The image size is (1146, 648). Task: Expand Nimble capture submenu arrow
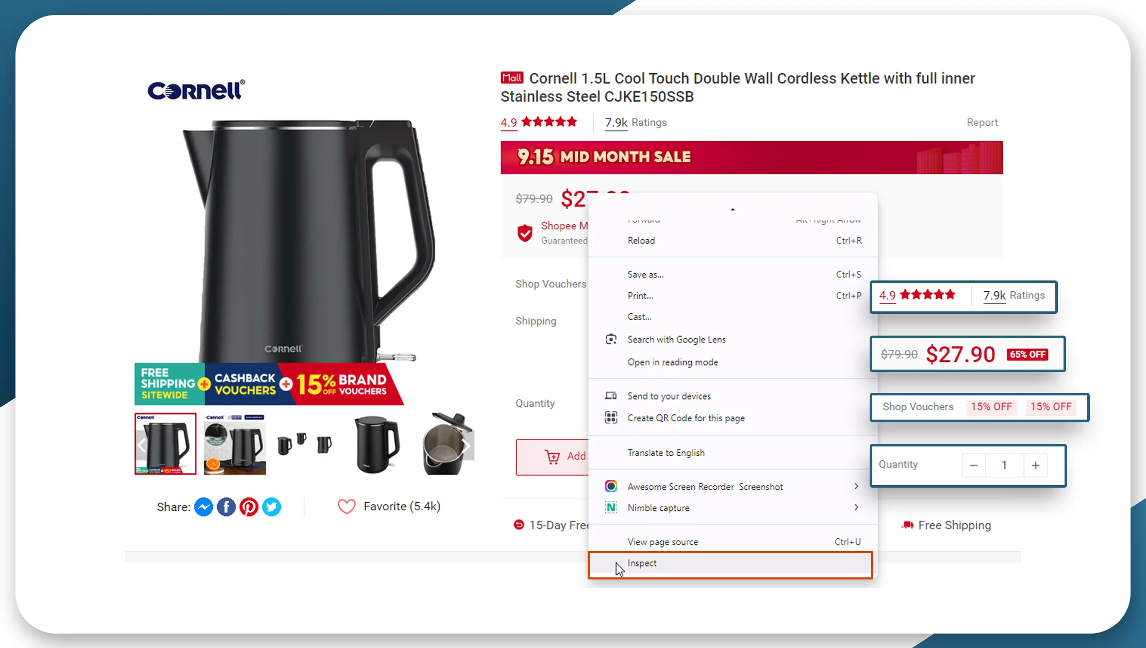[856, 507]
